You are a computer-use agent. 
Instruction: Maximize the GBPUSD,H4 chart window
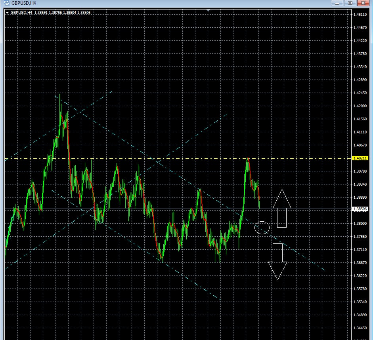[350, 3]
